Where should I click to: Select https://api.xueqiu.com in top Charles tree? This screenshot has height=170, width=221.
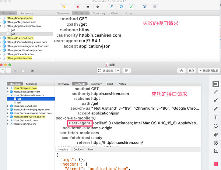click(20, 54)
